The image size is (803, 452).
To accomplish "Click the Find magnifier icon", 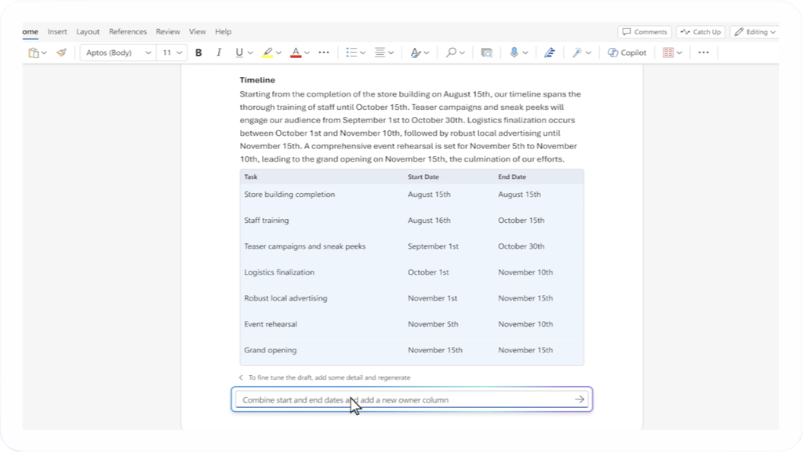I will (x=451, y=53).
